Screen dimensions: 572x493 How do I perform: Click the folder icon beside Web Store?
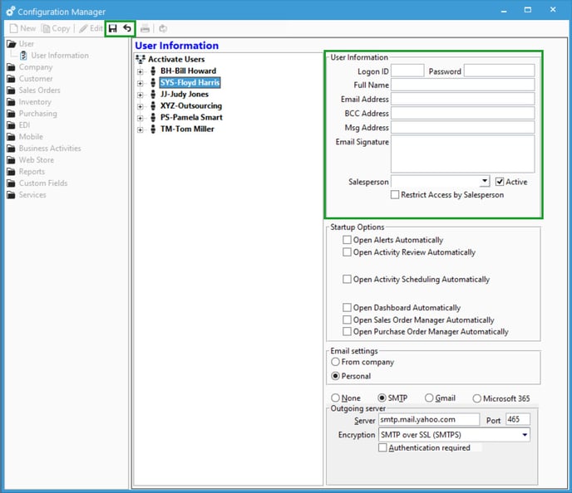pos(12,160)
